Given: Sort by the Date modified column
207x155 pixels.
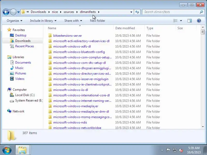Looking at the screenshot, I should 129,28.
